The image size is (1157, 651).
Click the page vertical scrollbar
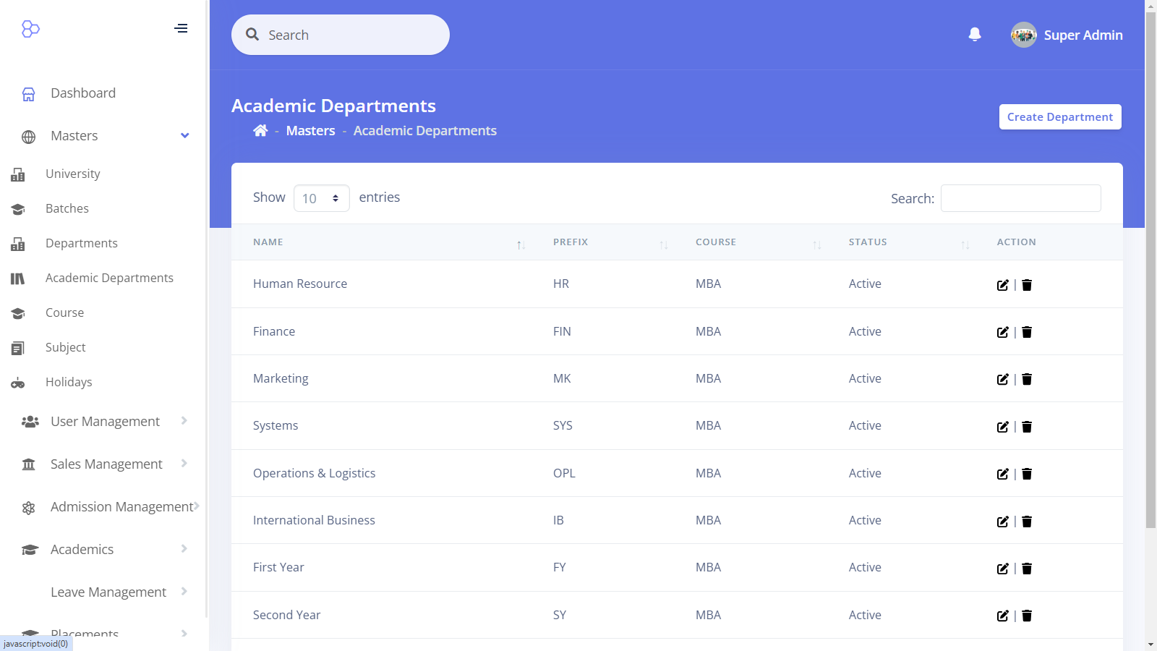click(x=1150, y=289)
